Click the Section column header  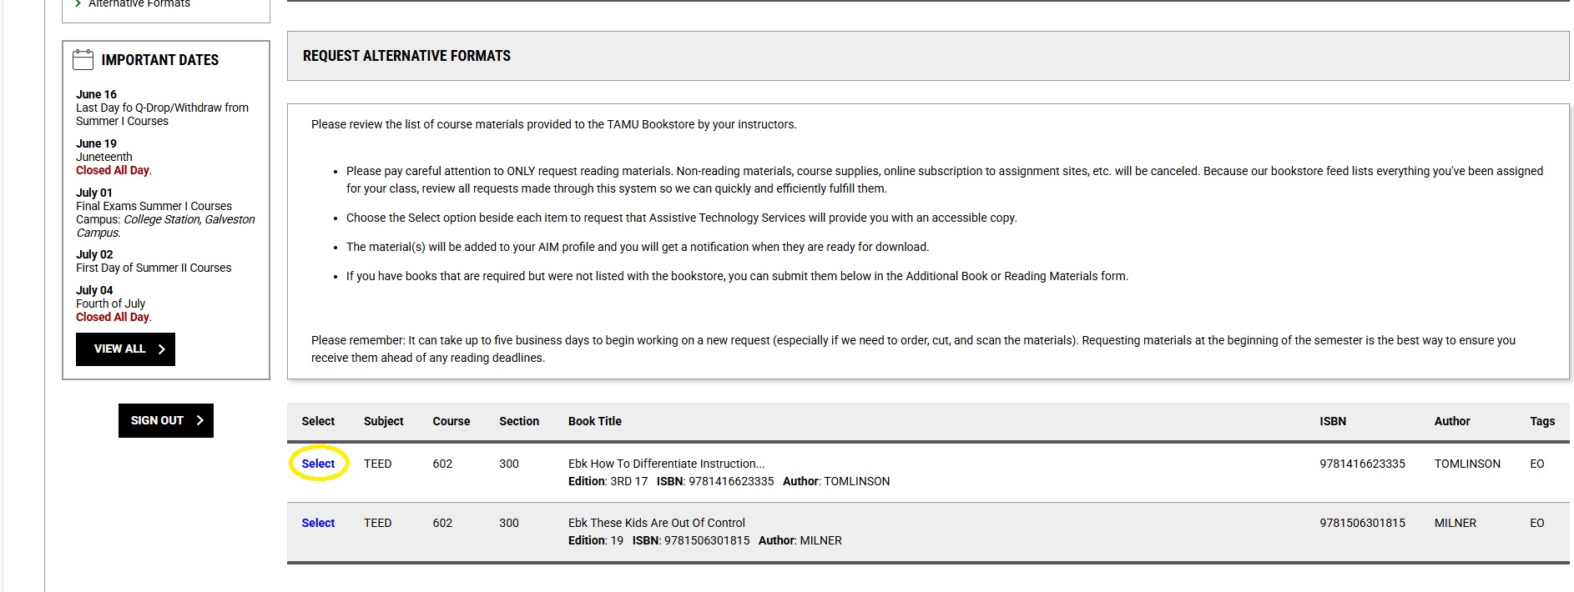tap(519, 421)
